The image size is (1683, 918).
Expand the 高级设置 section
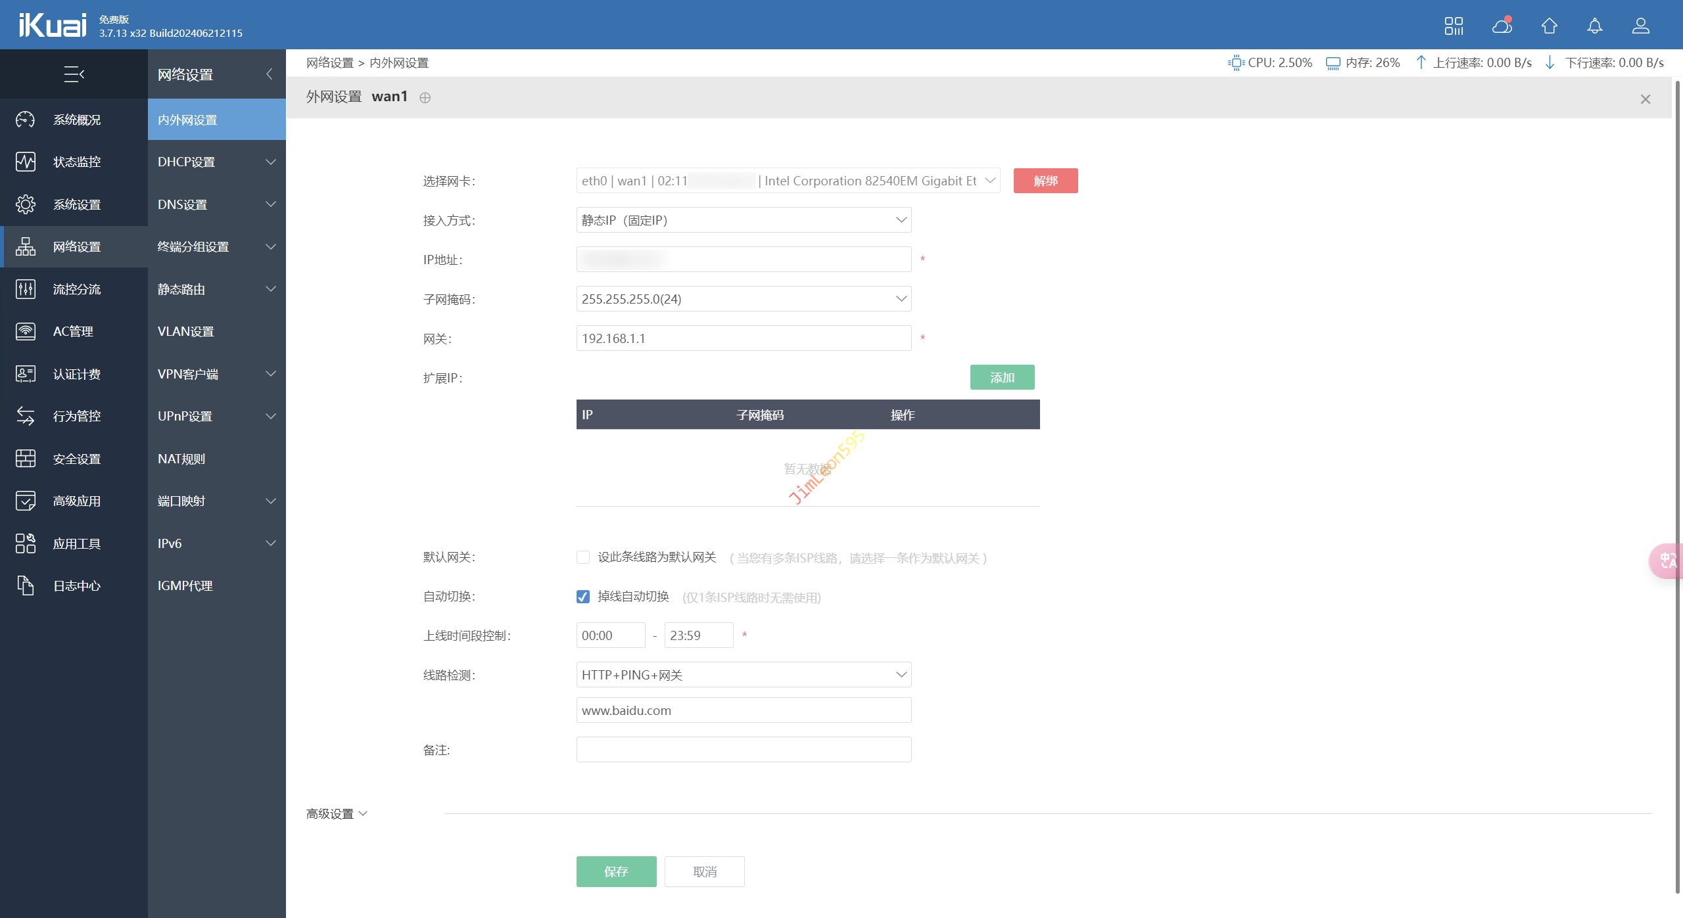(337, 814)
